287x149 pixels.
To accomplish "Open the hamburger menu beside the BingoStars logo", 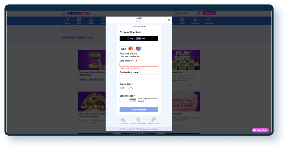I will pos(64,13).
